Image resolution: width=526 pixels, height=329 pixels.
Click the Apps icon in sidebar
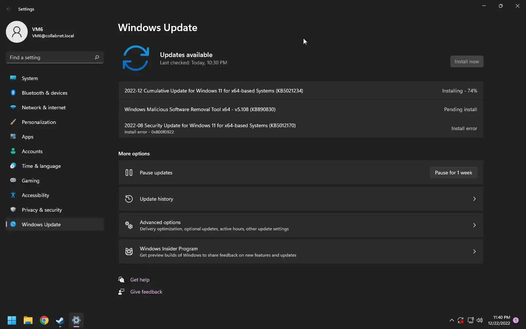[13, 137]
